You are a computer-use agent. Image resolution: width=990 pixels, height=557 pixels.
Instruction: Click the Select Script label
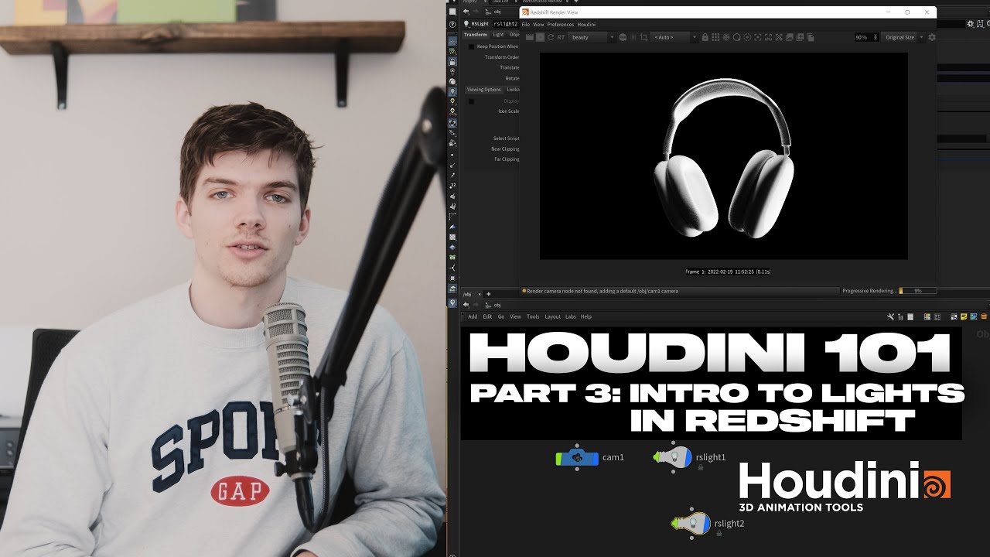[507, 138]
